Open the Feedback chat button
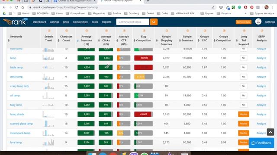Viewport: 277px width, 155px height. coord(261,143)
